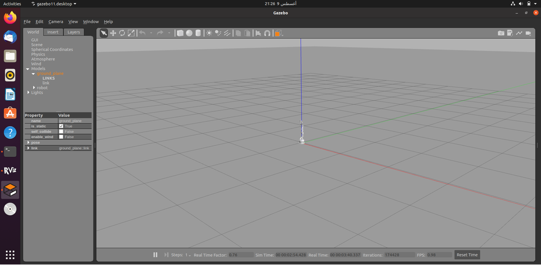The width and height of the screenshot is (541, 265).
Task: Add a directional light to the world
Action: [x=227, y=33]
